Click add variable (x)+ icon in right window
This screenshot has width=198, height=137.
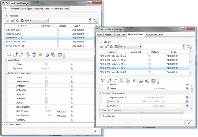[109, 81]
